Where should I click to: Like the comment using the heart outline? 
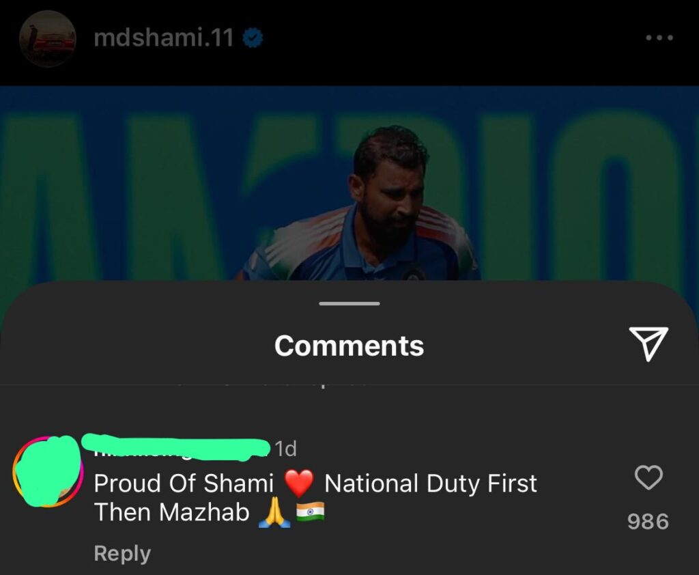coord(648,478)
